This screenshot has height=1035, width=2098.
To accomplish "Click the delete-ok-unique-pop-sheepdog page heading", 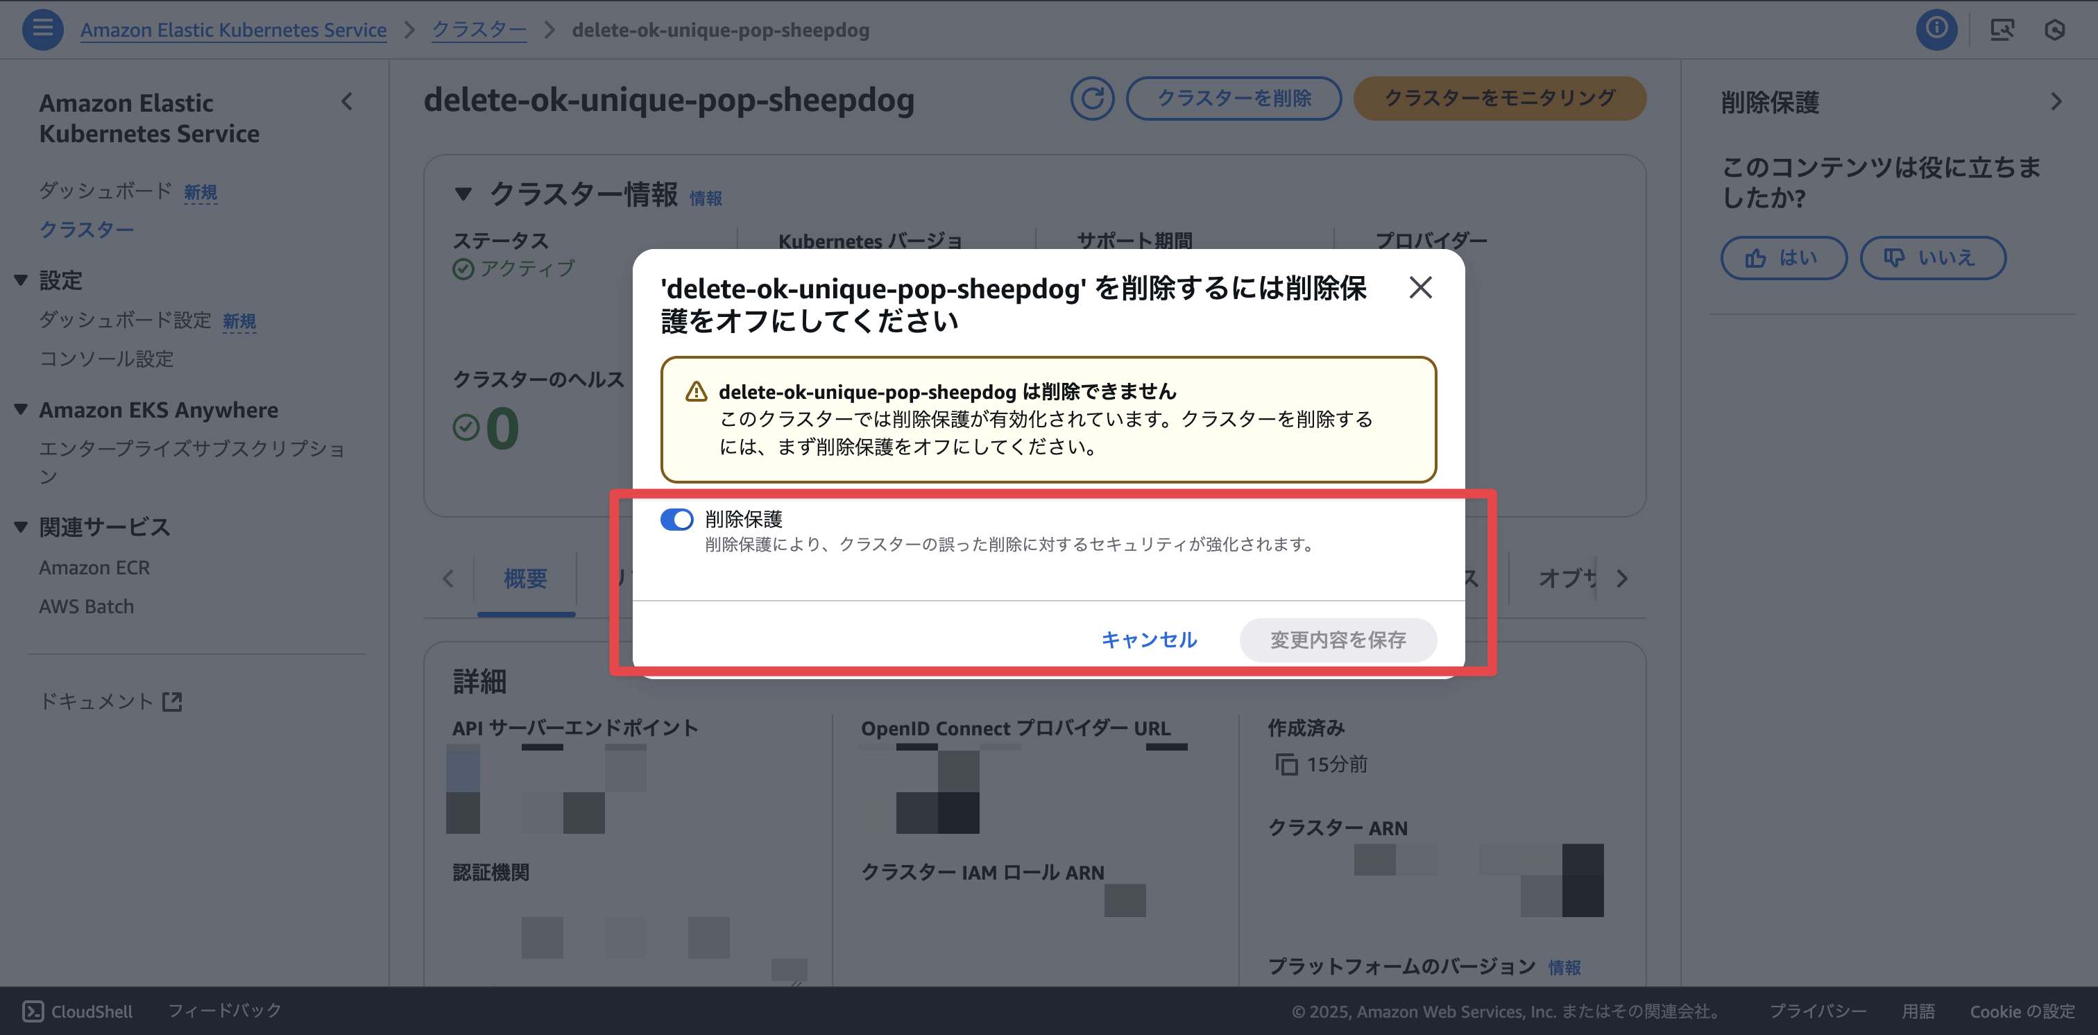I will tap(669, 99).
